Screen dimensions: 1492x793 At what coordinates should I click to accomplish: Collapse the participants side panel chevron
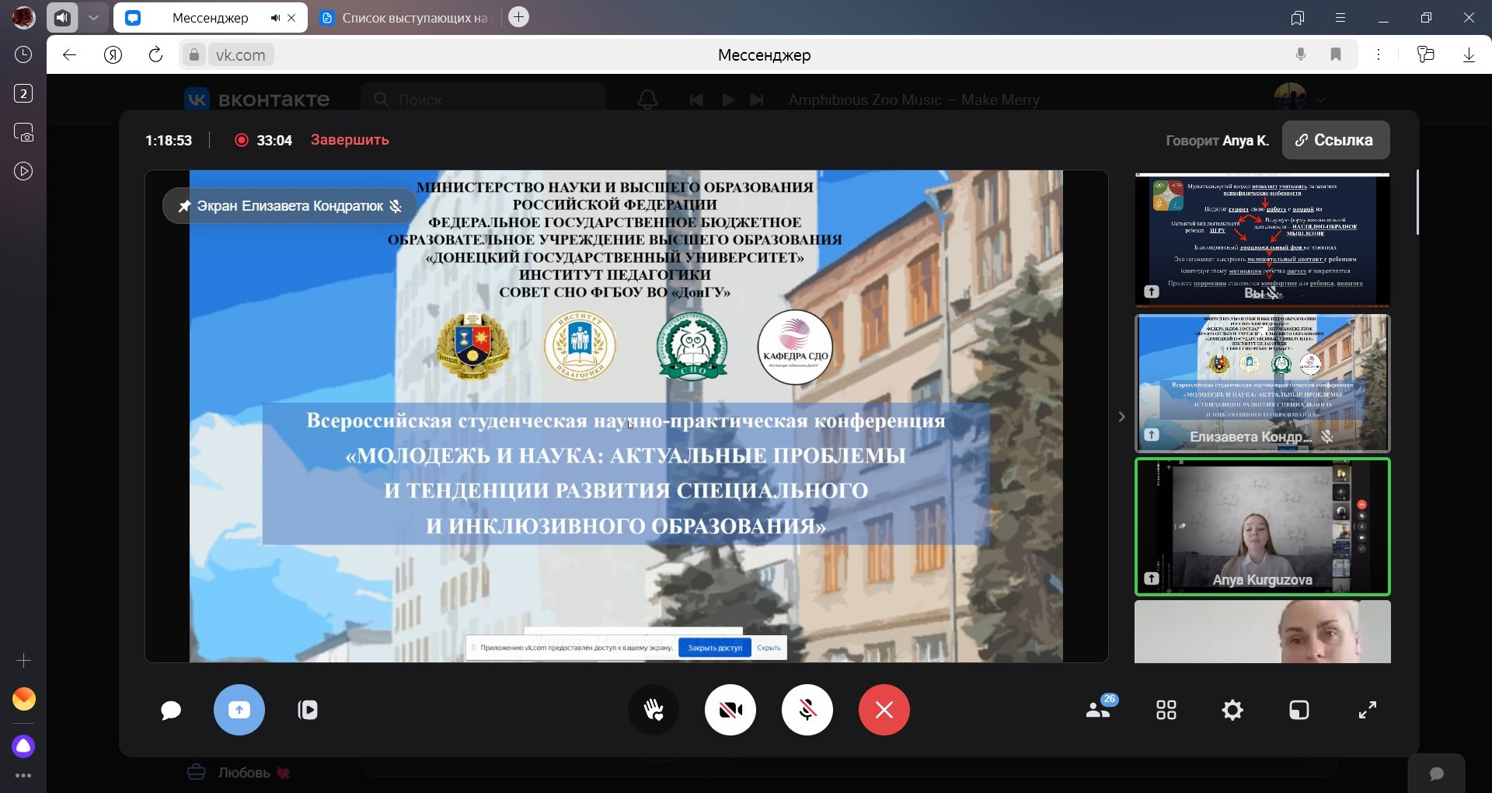tap(1121, 417)
